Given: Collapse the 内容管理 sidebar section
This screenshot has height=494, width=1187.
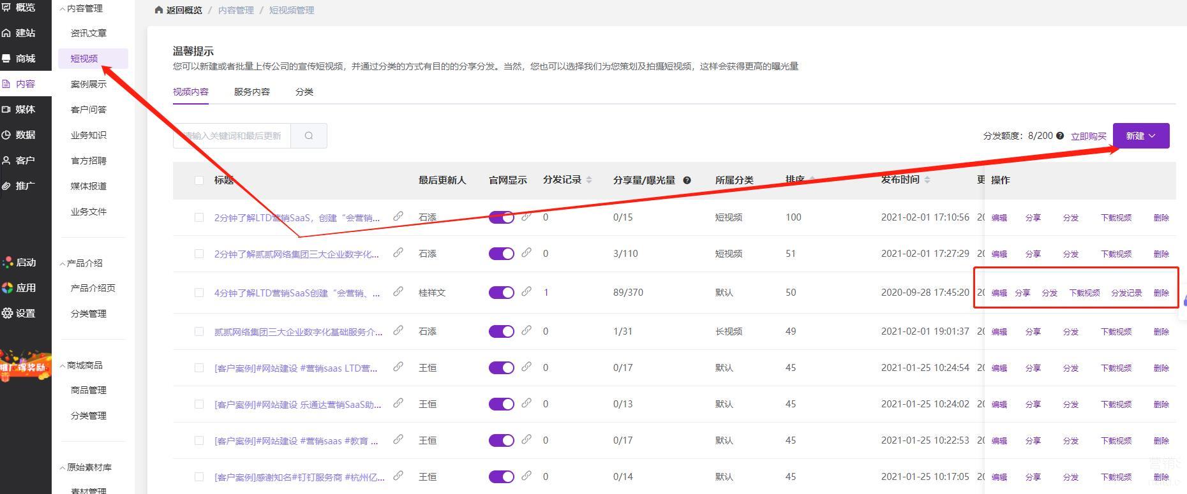Looking at the screenshot, I should pyautogui.click(x=63, y=9).
